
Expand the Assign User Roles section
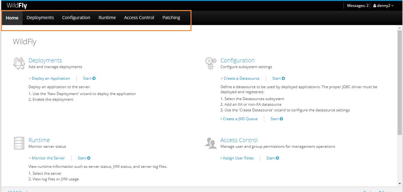(x=237, y=158)
